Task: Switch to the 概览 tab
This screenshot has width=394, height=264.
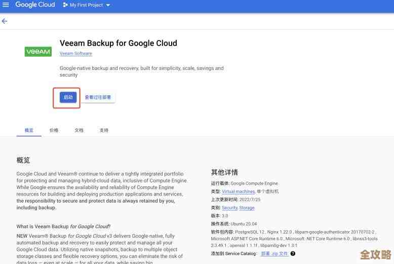Action: 29,130
